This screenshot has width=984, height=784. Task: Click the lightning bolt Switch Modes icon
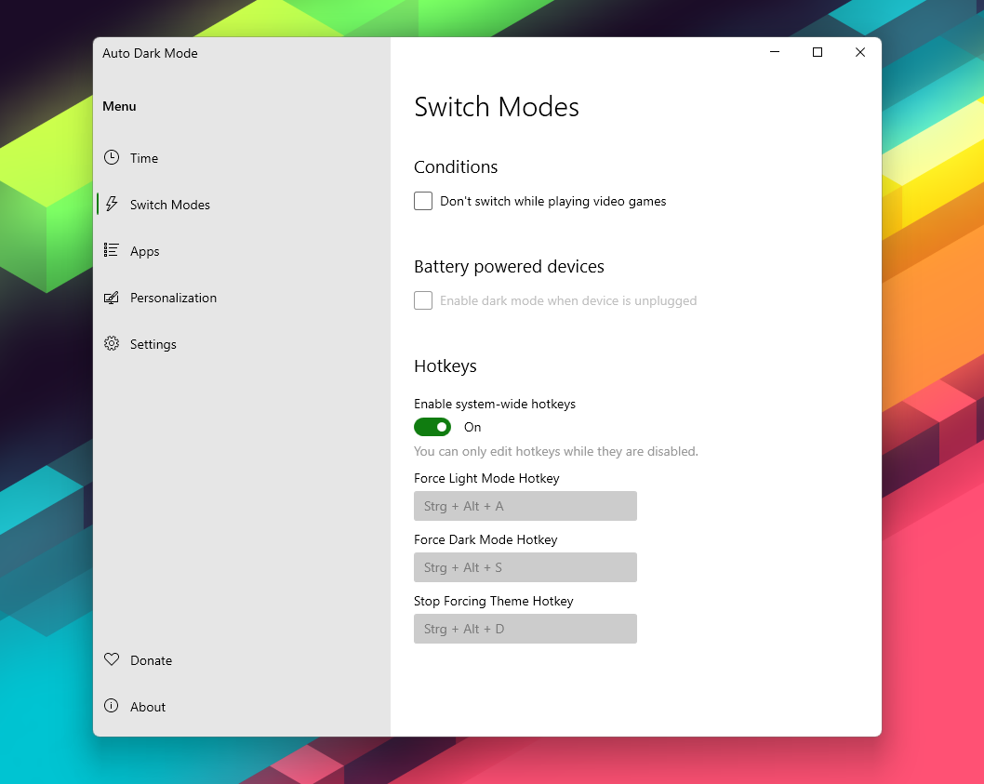[111, 204]
